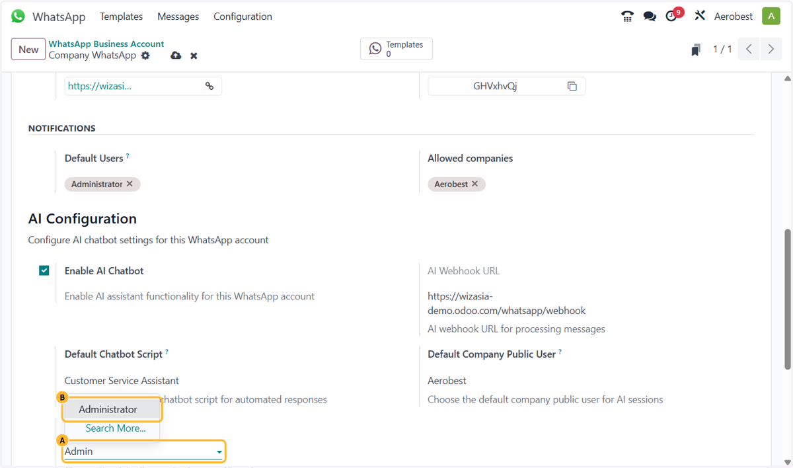Show help tooltip for Default Users
Image resolution: width=793 pixels, height=468 pixels.
pyautogui.click(x=128, y=156)
